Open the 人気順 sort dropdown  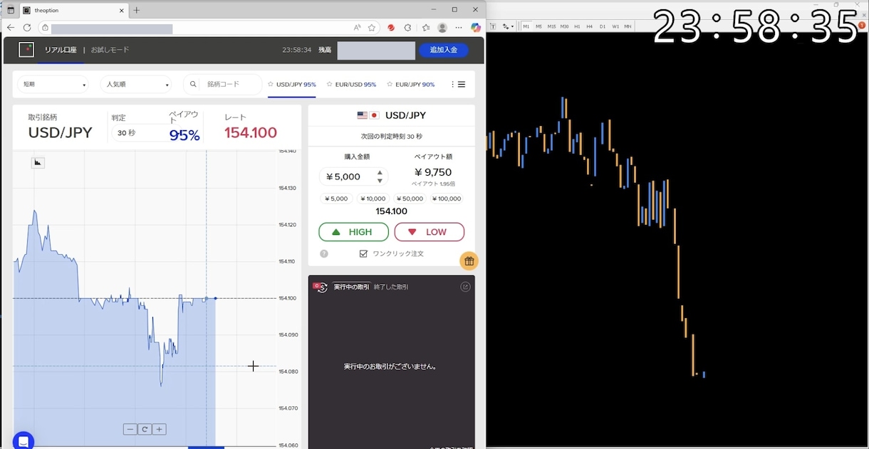[x=136, y=84]
